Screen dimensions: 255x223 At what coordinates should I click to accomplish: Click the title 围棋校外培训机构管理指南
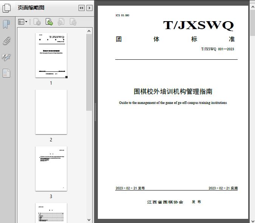pyautogui.click(x=173, y=91)
